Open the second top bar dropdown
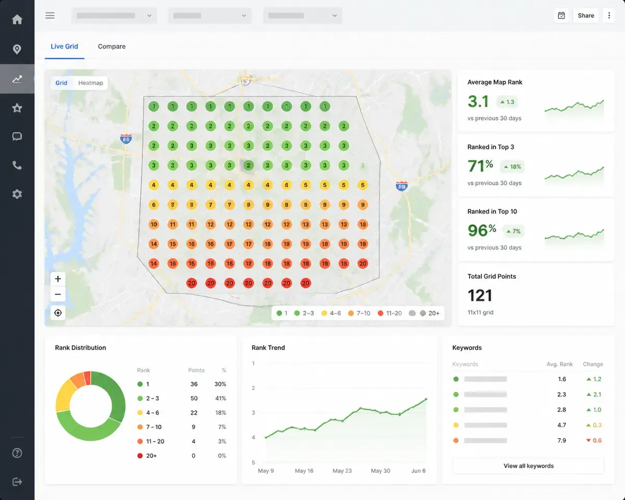This screenshot has width=625, height=500. 209,16
